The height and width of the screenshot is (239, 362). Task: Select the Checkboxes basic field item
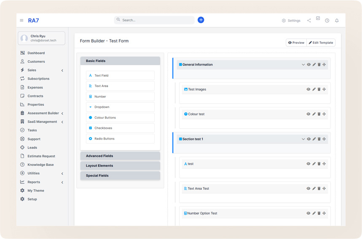(120, 128)
